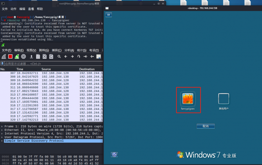
Task: Click the Ease of Access button
Action: (x=114, y=154)
